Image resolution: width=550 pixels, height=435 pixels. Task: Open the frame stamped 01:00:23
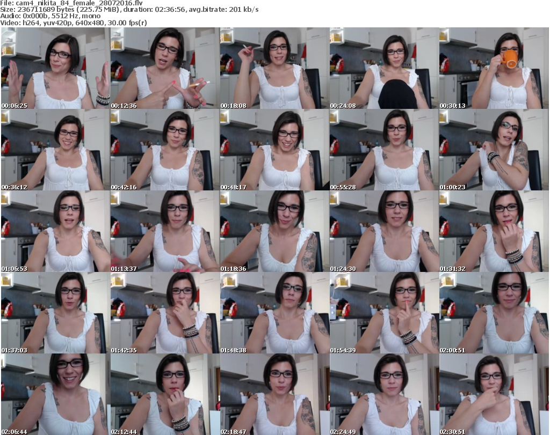tap(494, 150)
